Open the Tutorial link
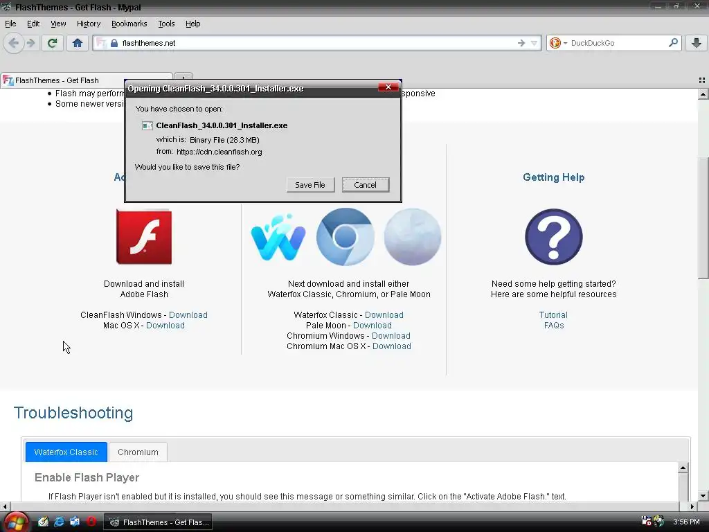This screenshot has height=532, width=709. tap(553, 315)
